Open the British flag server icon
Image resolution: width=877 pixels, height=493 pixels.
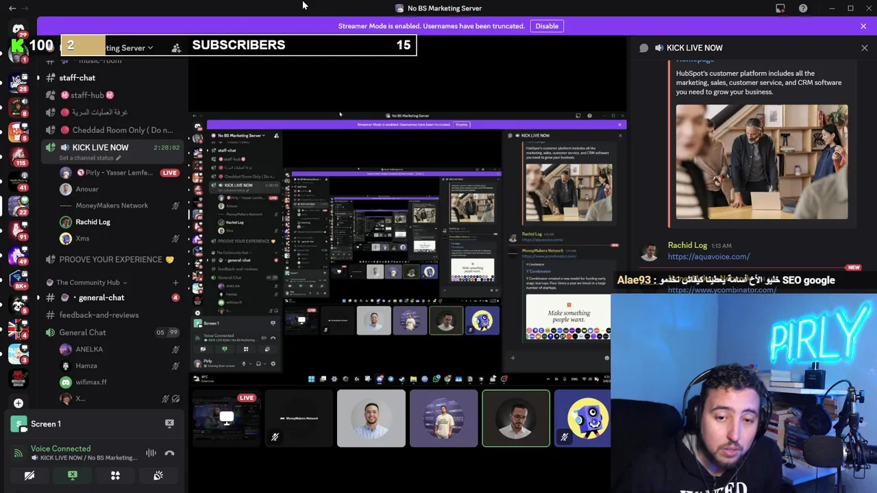click(x=18, y=329)
